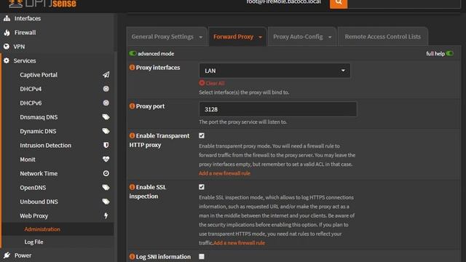The width and height of the screenshot is (466, 262).
Task: Click the Web Proxy lightning bolt icon
Action: pyautogui.click(x=106, y=215)
